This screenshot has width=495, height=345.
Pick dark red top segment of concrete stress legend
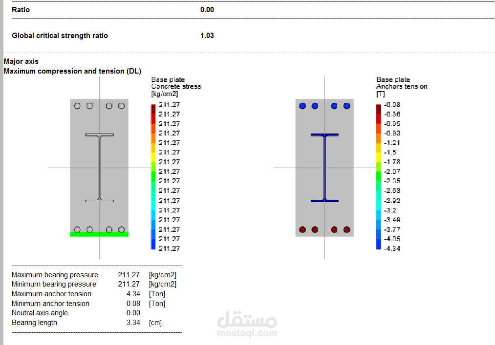[x=153, y=109]
